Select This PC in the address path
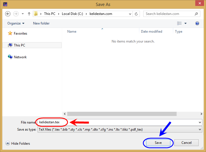The height and width of the screenshot is (152, 206). tap(50, 14)
